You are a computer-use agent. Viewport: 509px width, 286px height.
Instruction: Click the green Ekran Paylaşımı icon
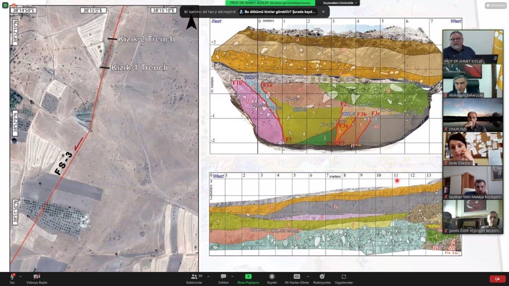[248, 277]
